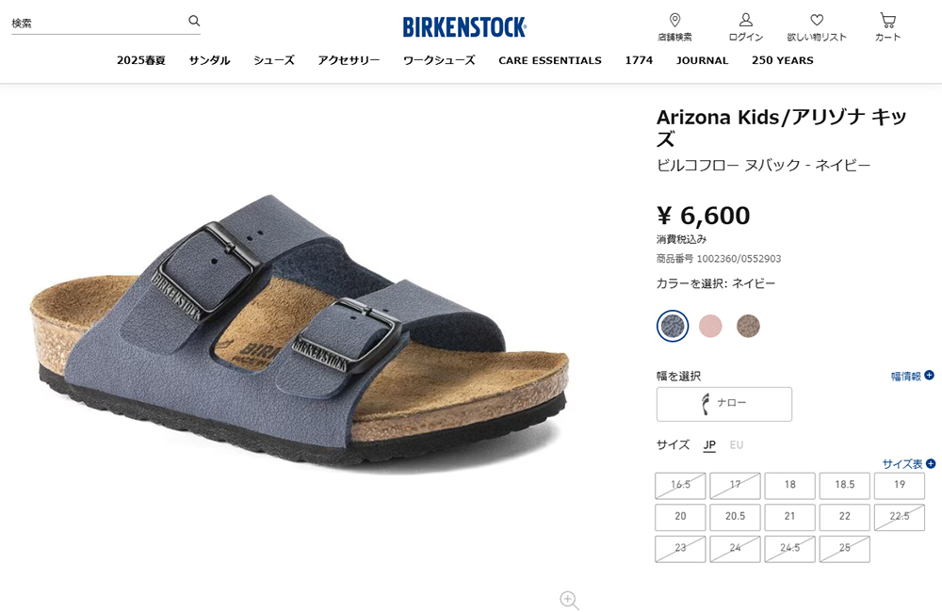Open the CARE ESSENTIALS menu
This screenshot has height=612, width=942.
550,60
